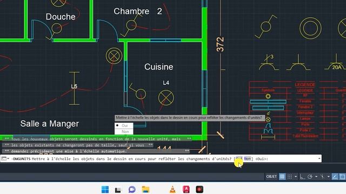Select history line 'les objets existants'
The height and width of the screenshot is (194, 346).
point(78,145)
